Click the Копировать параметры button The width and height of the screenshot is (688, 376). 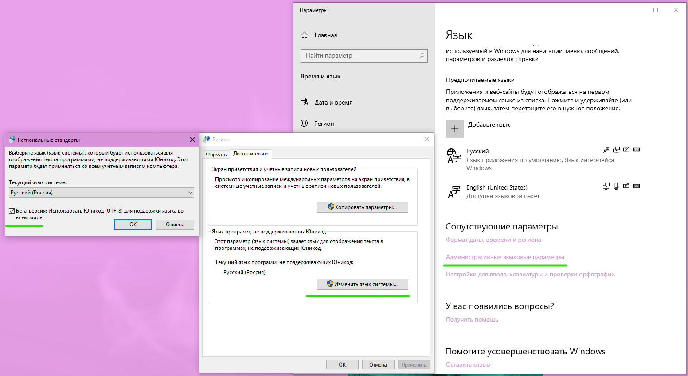pos(363,207)
